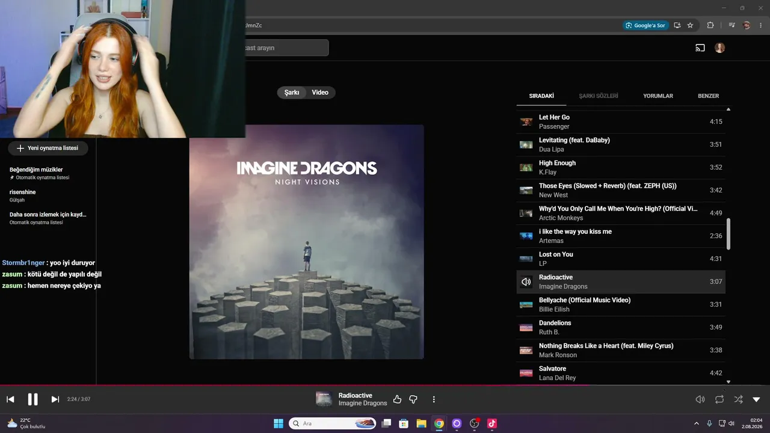Open the weather widget on taskbar
Viewport: 770px width, 433px height.
click(26, 423)
